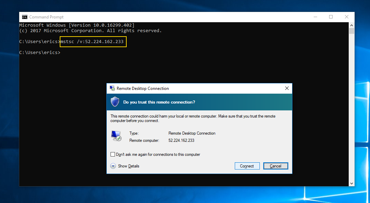This screenshot has height=203, width=370.
Task: Maximize the Command Prompt window
Action: point(331,17)
